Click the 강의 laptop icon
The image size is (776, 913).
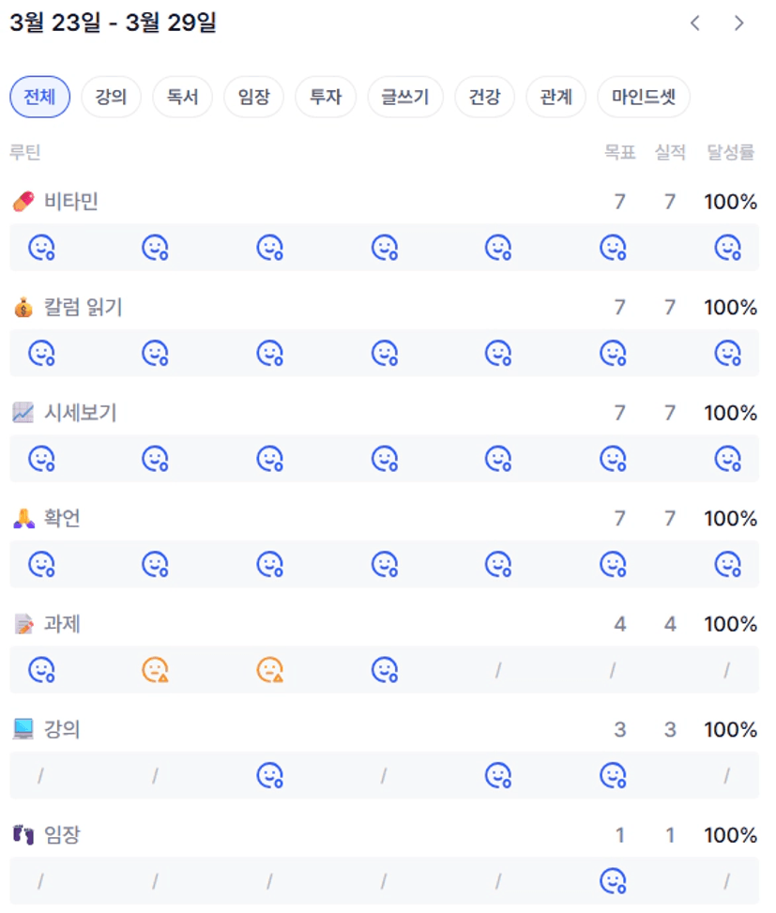[23, 730]
